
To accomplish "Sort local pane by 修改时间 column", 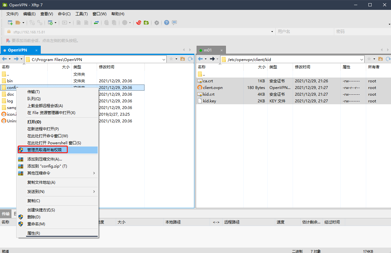I will [x=121, y=67].
